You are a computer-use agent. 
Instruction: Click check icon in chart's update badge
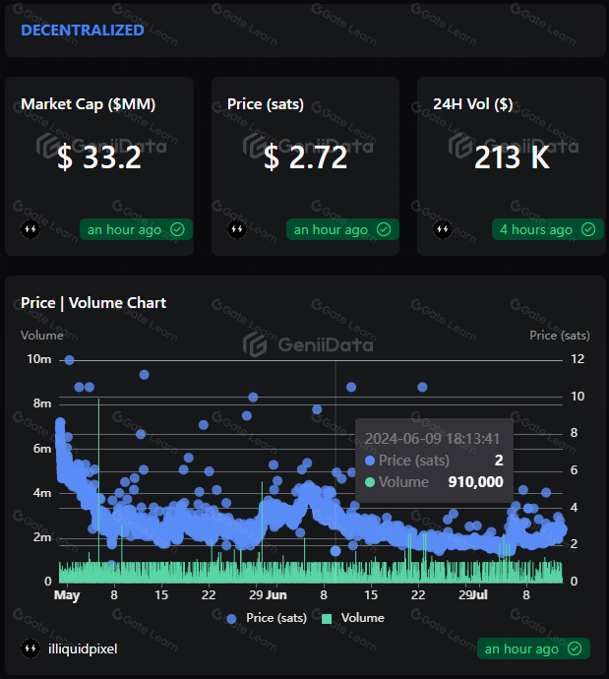point(575,648)
